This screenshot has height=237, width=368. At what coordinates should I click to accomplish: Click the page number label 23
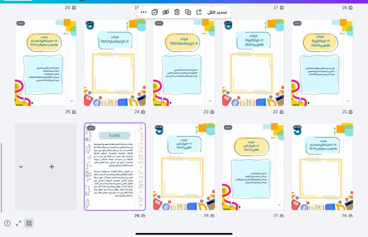(x=206, y=112)
